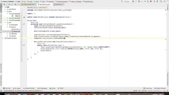Click the onCreate() breadcrumb in editor
The image size is (169, 95).
tap(43, 8)
